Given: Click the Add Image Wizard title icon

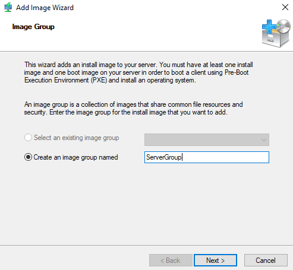Looking at the screenshot, I should pyautogui.click(x=8, y=8).
